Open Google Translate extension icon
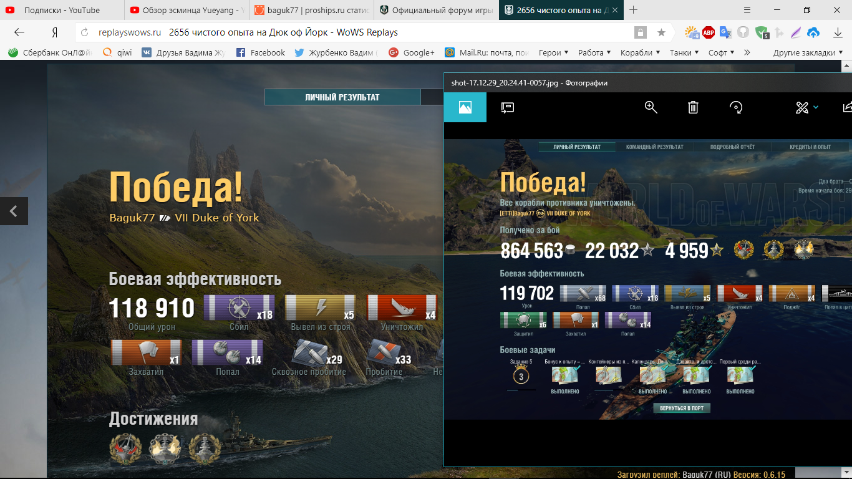The height and width of the screenshot is (479, 852). [x=725, y=32]
